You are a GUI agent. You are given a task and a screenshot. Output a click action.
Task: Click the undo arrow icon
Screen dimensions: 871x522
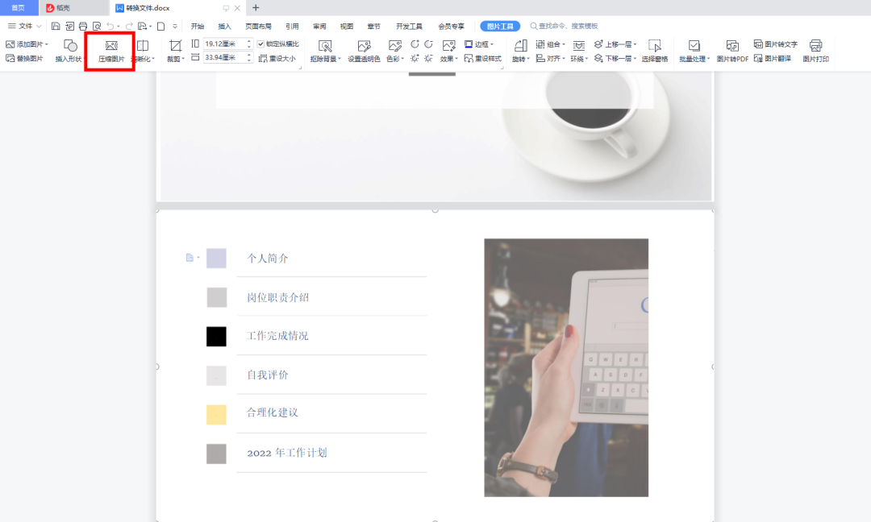pos(110,26)
